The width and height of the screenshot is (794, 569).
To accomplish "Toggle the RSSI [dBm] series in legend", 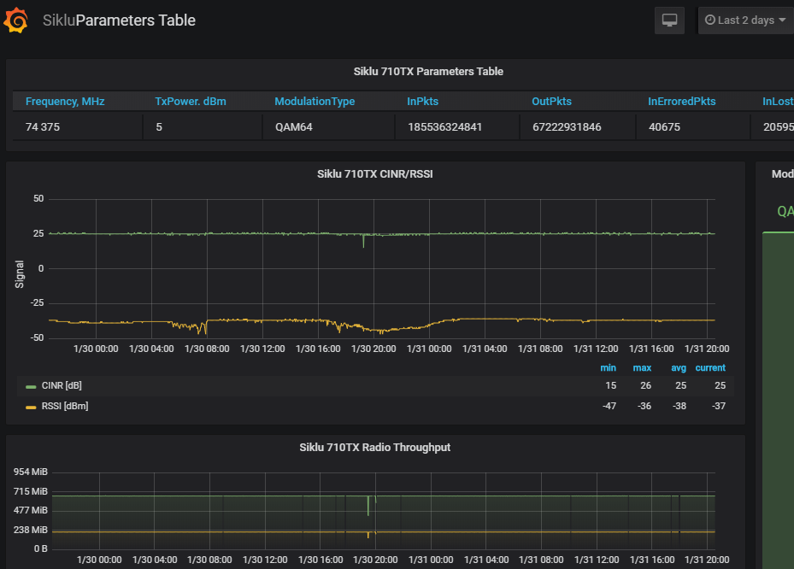I will pos(65,406).
